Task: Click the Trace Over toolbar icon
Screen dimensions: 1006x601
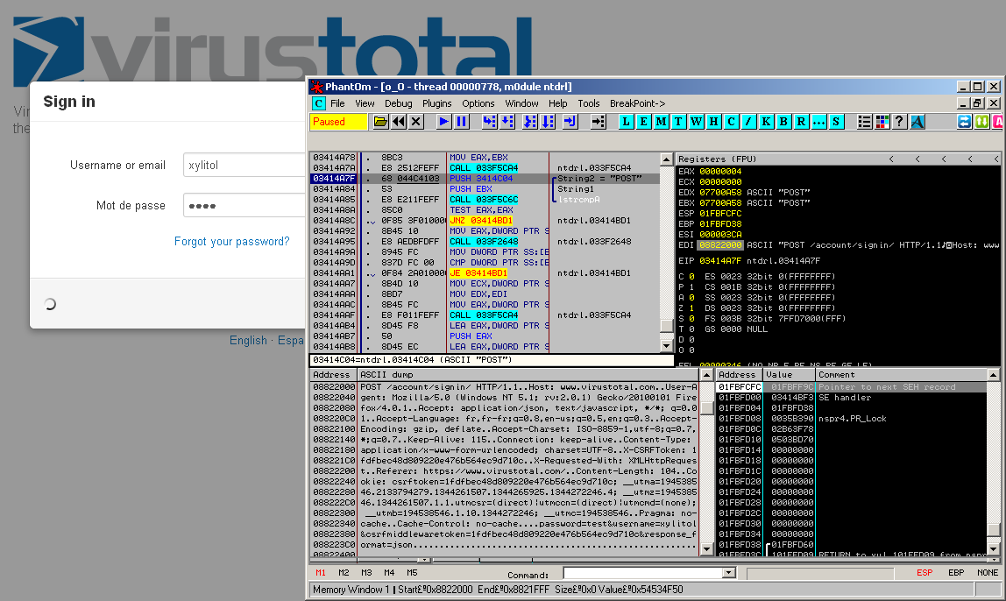Action: 548,122
